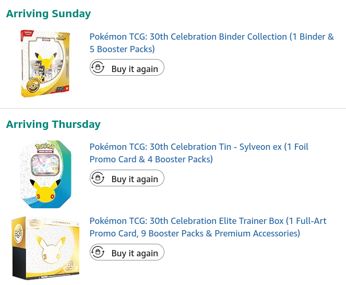346x285 pixels.
Task: Click the reorder bag icon for Sylveon ex Tin
Action: point(98,177)
